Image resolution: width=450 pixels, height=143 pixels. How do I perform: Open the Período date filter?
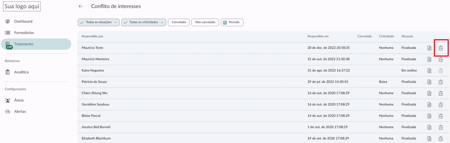[x=232, y=22]
